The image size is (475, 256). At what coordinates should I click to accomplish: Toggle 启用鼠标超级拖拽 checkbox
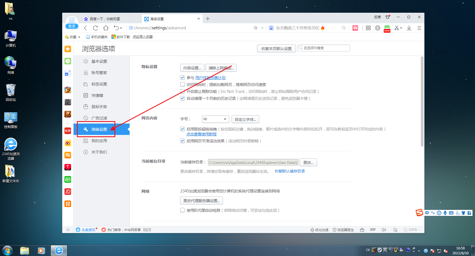[x=182, y=129]
